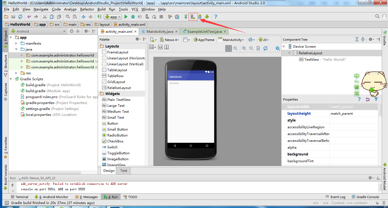This screenshot has width=388, height=208.
Task: Expand all in Component Tree
Action: (357, 39)
